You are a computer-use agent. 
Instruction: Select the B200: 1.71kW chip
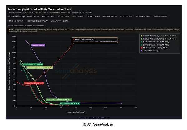(63, 17)
